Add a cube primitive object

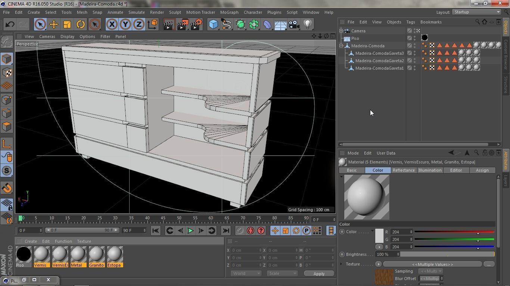pos(213,25)
